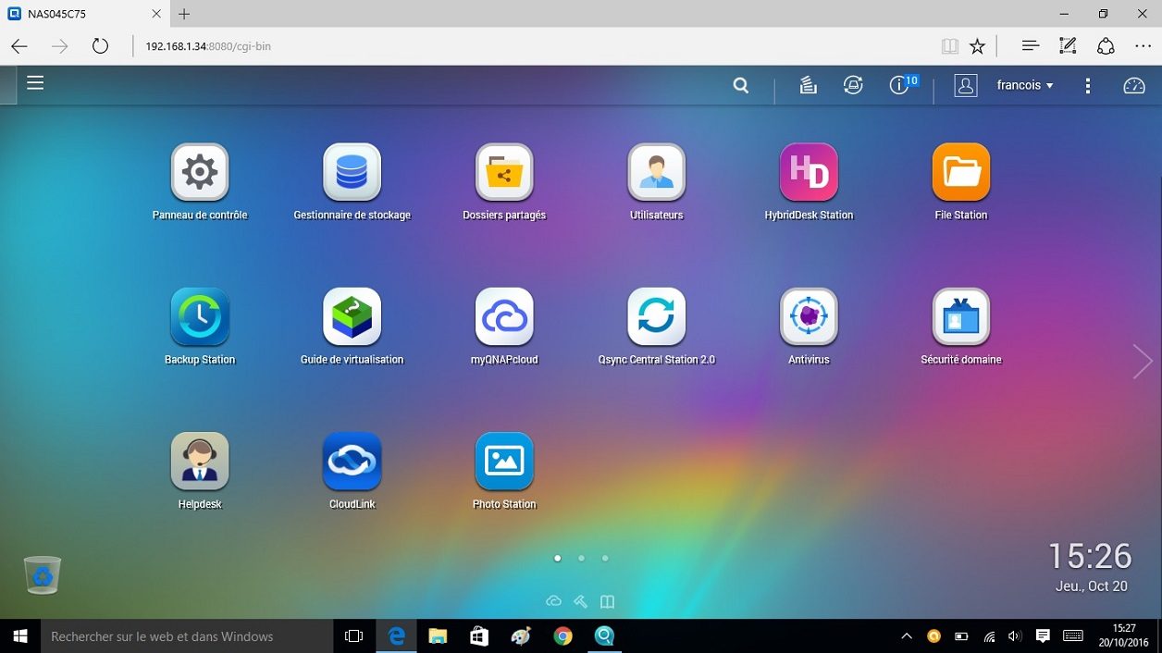Click the Edge share icon
Screen dimensions: 1162x653
point(1106,46)
